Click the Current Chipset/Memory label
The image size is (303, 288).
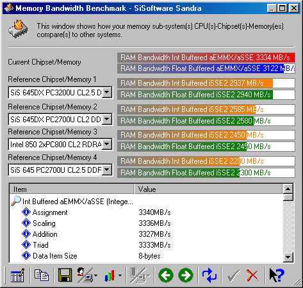pos(44,62)
